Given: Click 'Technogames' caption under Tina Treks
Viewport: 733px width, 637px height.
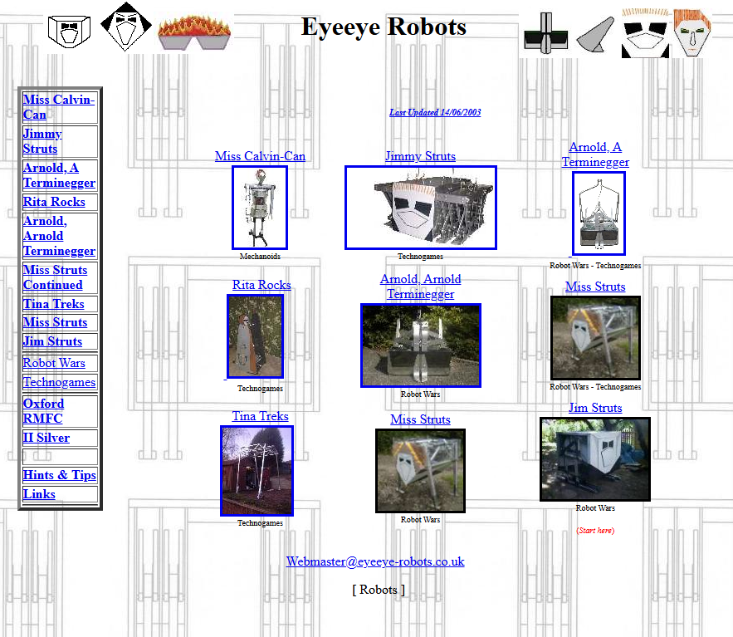Looking at the screenshot, I should 260,523.
